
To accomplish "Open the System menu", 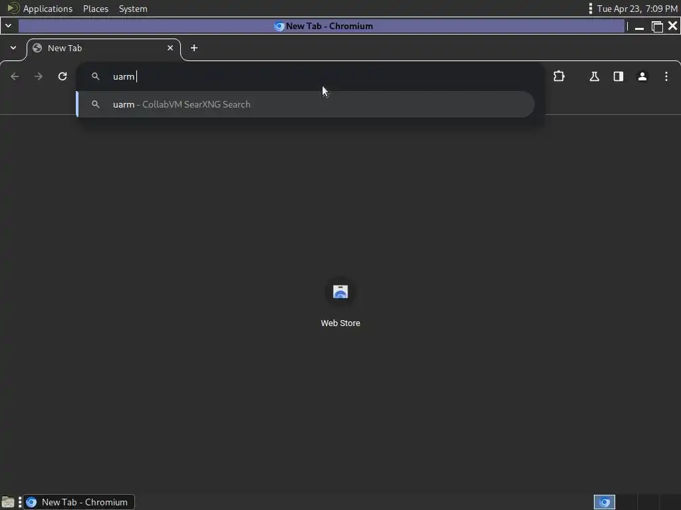I will [x=133, y=9].
